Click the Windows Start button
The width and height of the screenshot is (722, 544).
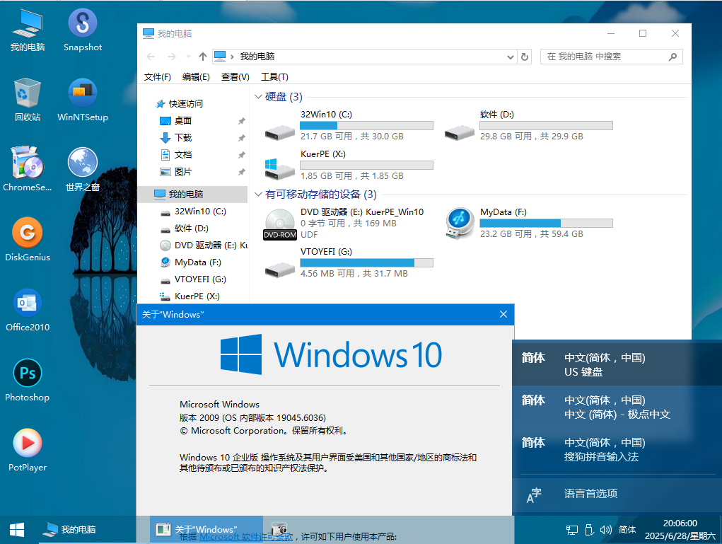(17, 530)
